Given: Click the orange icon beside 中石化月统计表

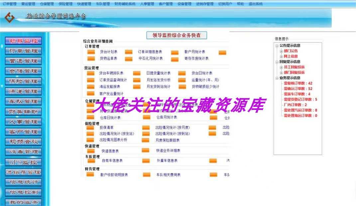Looking at the screenshot, I should (129, 59).
